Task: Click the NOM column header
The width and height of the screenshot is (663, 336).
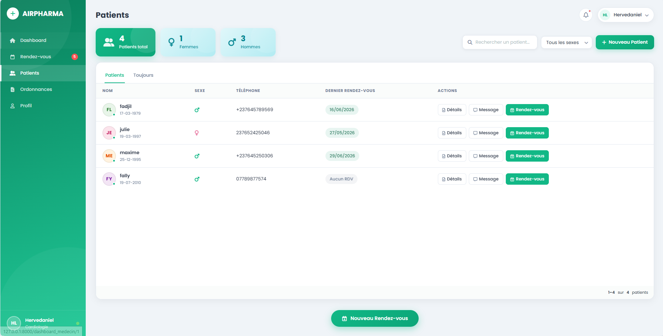Action: [x=107, y=91]
